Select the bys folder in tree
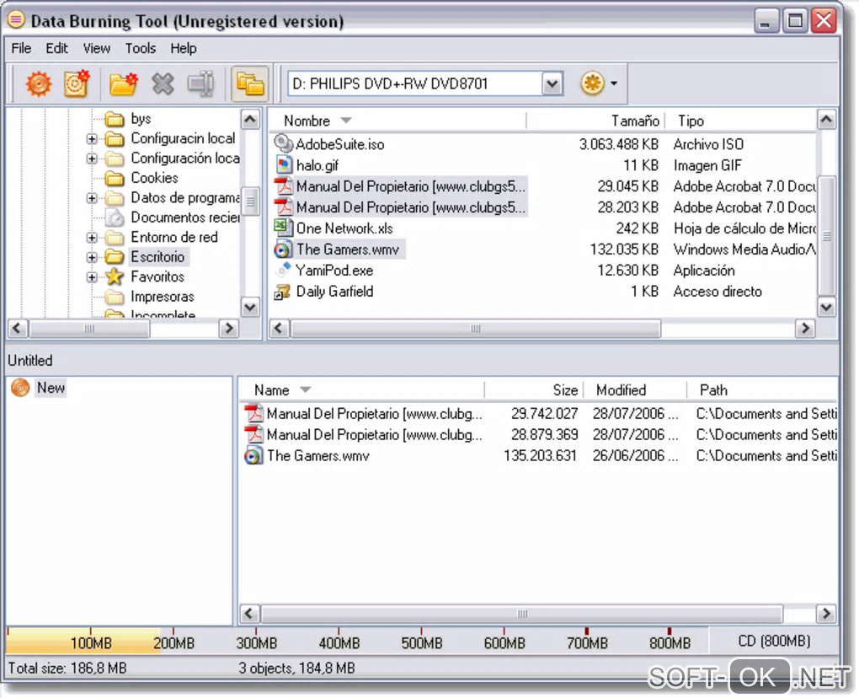This screenshot has height=698, width=859. coord(141,118)
